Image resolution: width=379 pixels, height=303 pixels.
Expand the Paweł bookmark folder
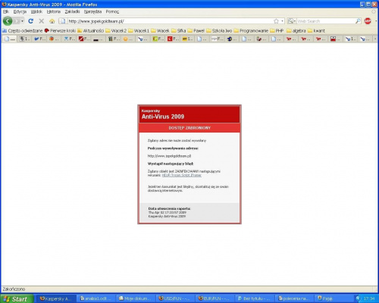[196, 31]
